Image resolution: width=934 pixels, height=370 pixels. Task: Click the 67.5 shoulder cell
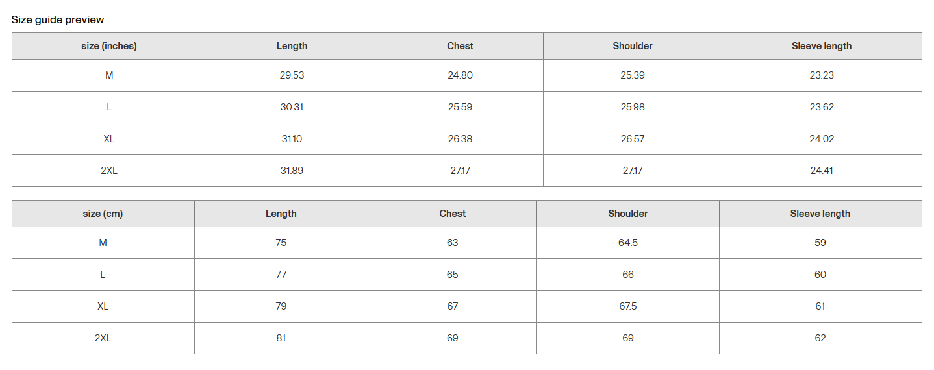[x=627, y=306]
